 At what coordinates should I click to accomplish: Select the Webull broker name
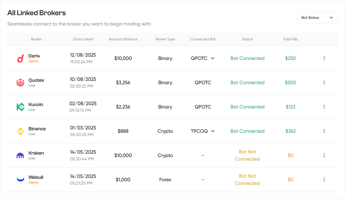pyautogui.click(x=36, y=177)
